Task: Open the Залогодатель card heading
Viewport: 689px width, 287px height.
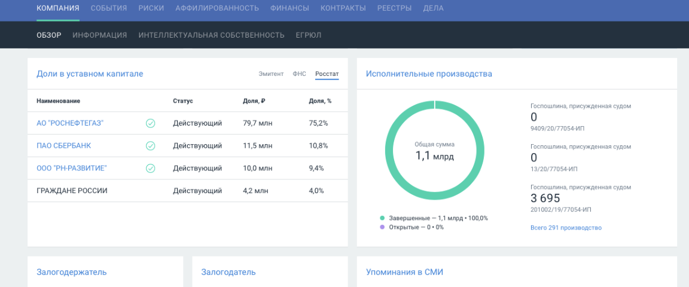Action: [x=228, y=272]
